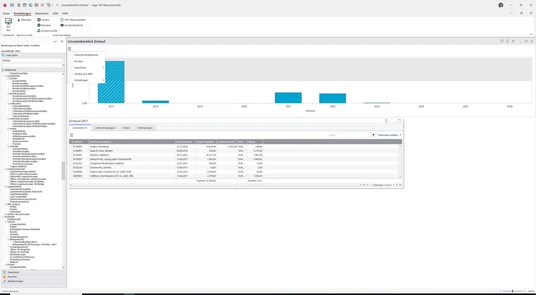
Task: Open Kundenfeedback from the ribbon
Action: (71, 25)
